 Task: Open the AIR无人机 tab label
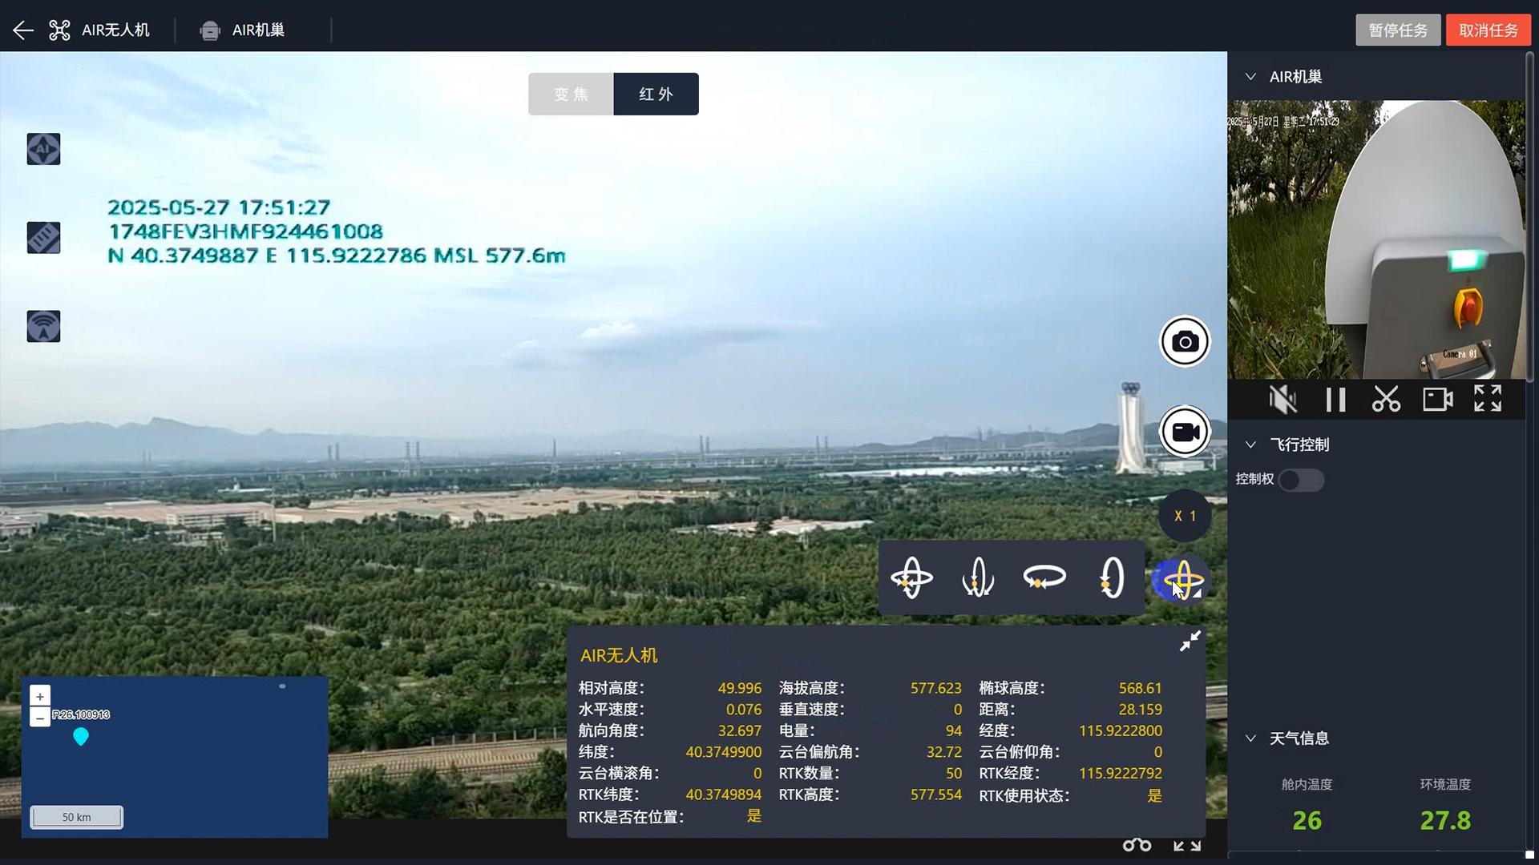point(115,30)
